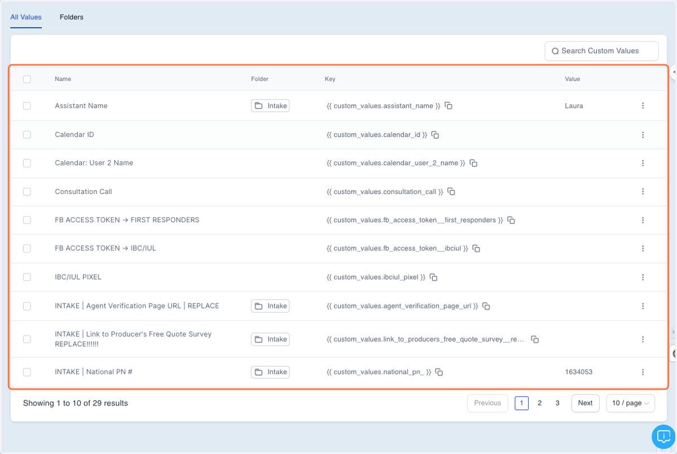
Task: Switch to the Folders tab
Action: point(72,17)
